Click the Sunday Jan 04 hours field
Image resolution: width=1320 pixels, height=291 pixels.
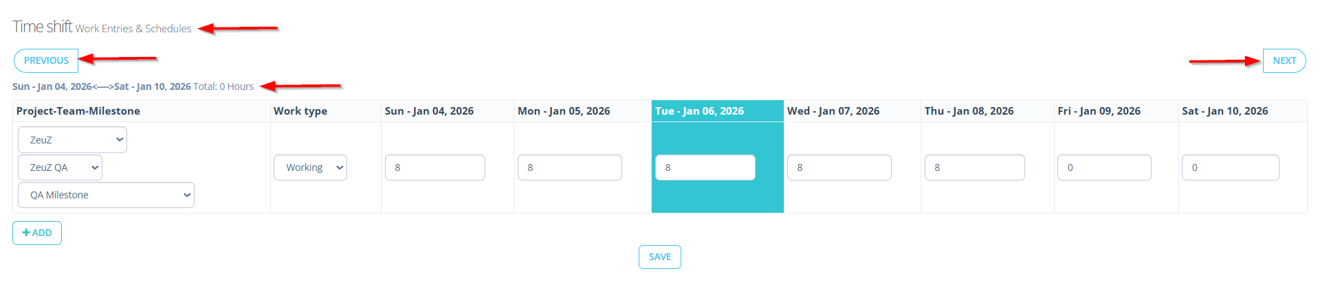pyautogui.click(x=434, y=167)
